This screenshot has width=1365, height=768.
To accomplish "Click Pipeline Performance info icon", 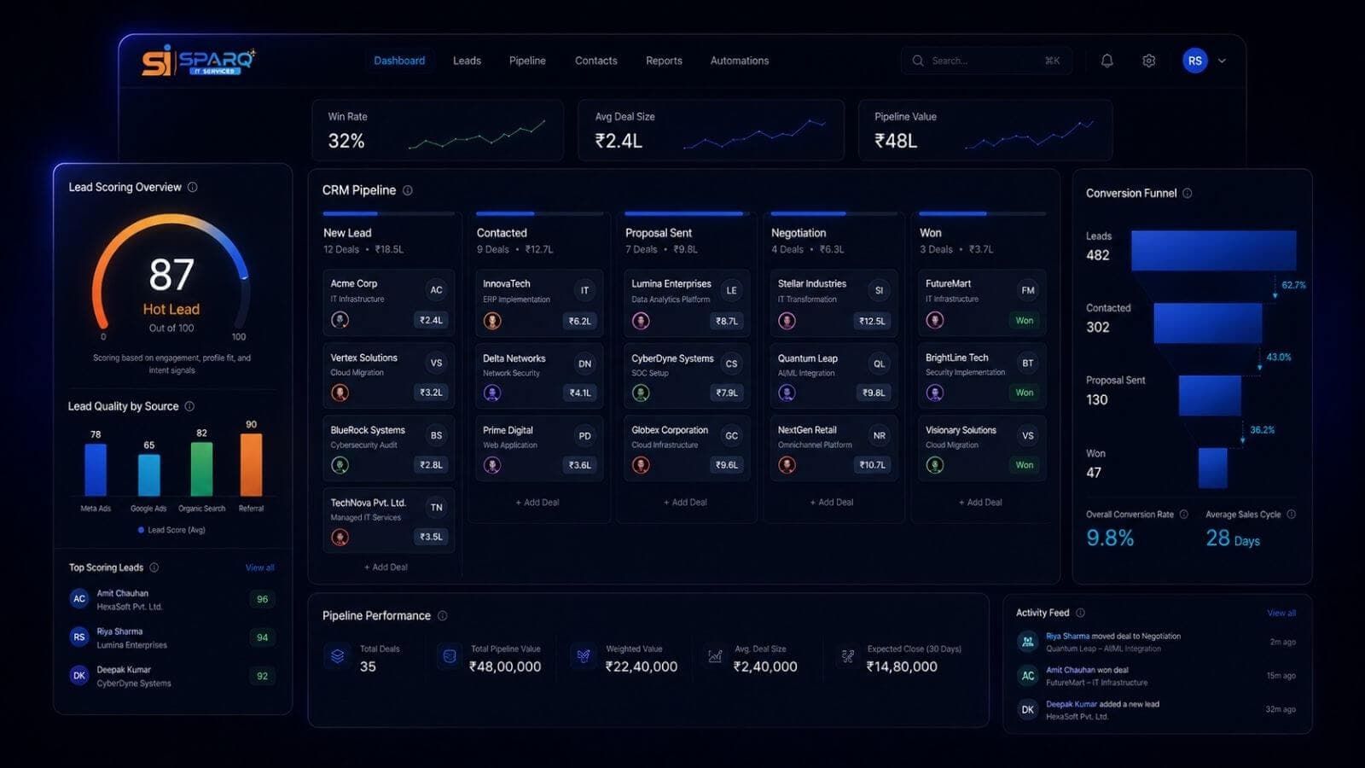I will (443, 615).
